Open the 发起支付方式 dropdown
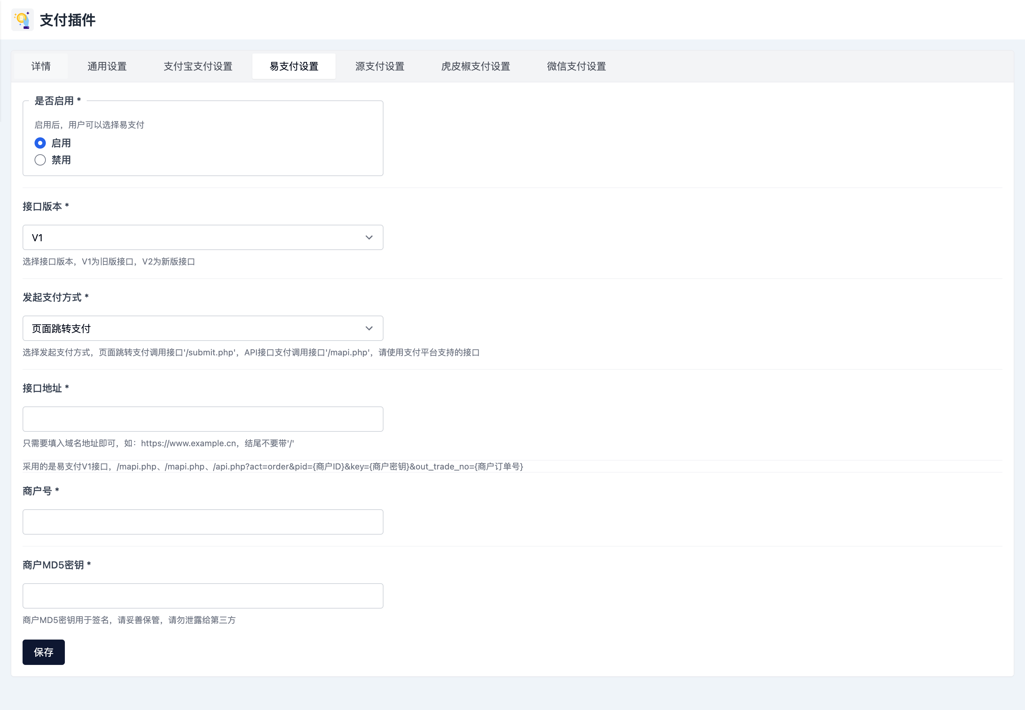 point(196,328)
